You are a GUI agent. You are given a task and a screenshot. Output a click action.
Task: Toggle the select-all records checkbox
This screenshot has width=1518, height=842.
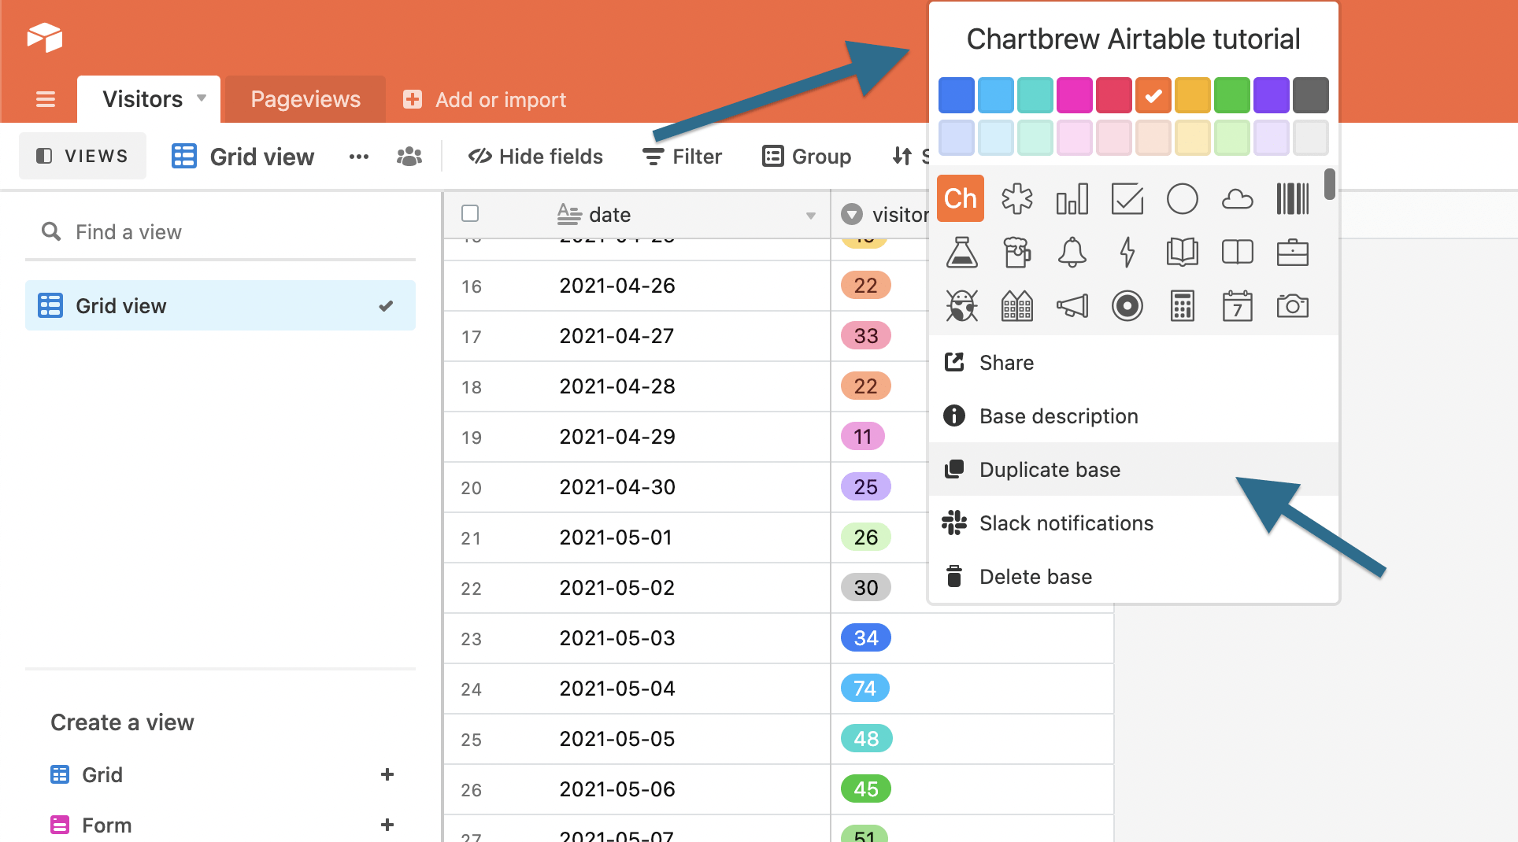pyautogui.click(x=469, y=213)
